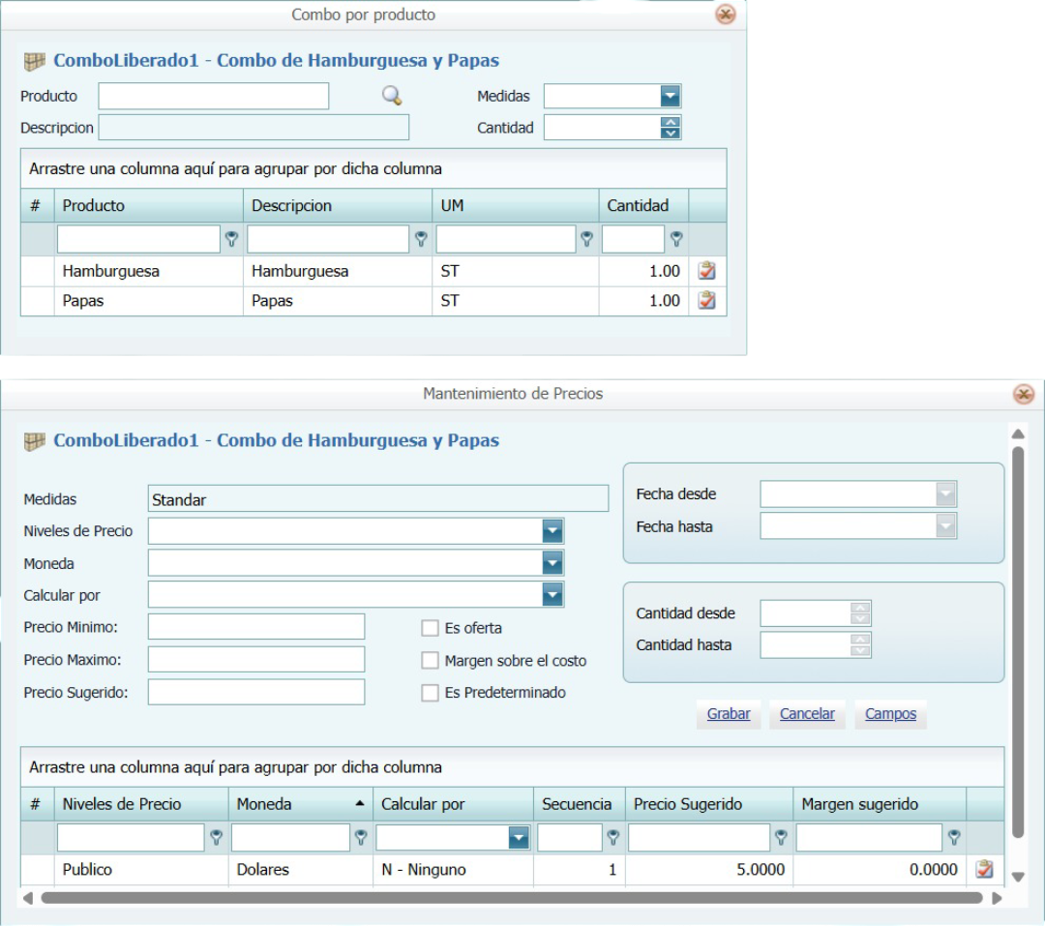Screen dimensions: 1045x926
Task: Check the Margen sobre el costo box
Action: tap(431, 661)
